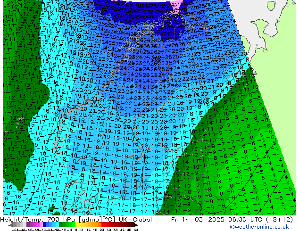Click the dark blue swatch in the temperature legend
Screen dimensions: 299x231
[44, 225]
